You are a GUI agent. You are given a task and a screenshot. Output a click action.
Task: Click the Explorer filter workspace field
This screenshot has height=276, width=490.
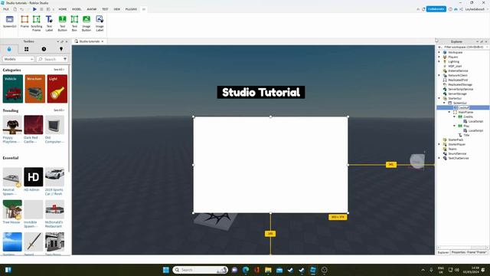pos(463,47)
